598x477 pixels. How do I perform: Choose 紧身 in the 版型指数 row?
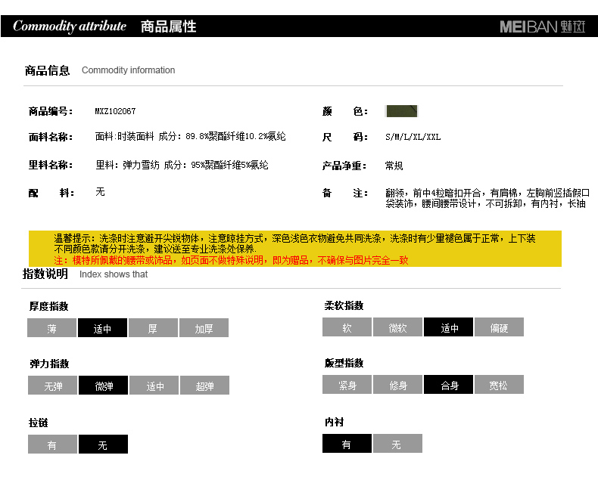347,385
